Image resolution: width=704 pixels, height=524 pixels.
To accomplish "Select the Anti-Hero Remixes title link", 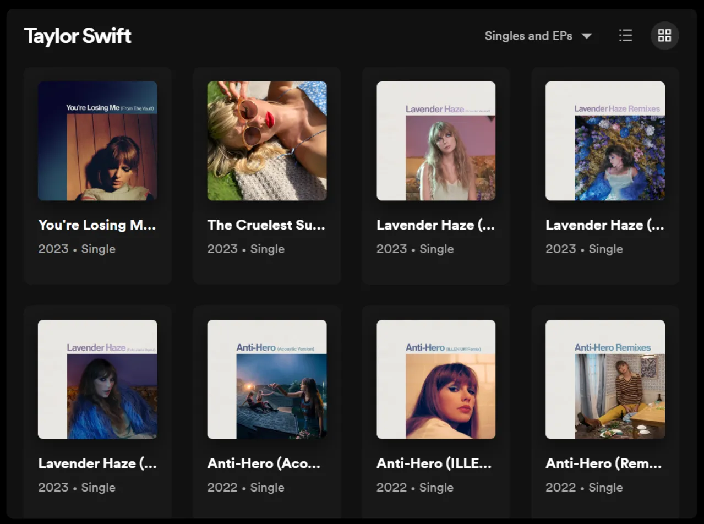I will tap(603, 463).
